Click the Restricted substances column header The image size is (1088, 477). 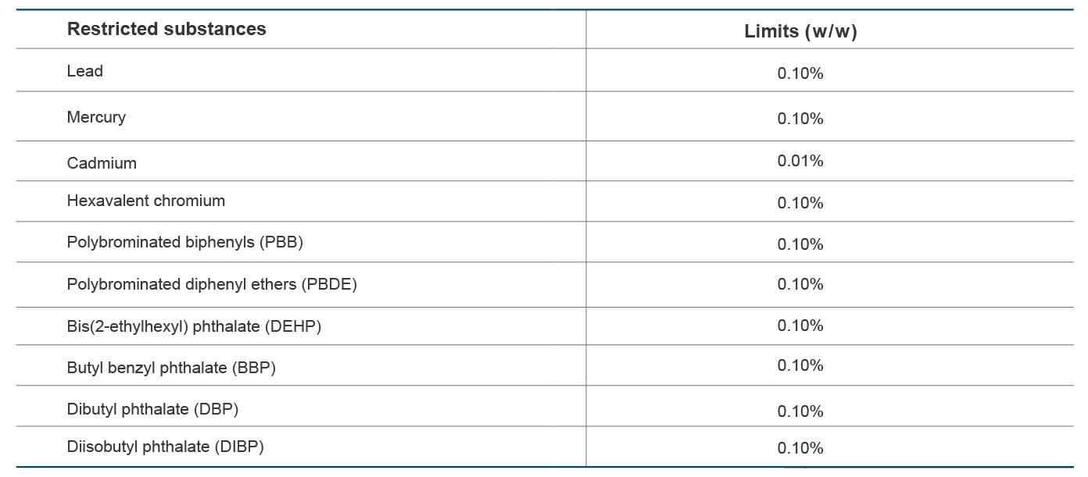(x=166, y=29)
